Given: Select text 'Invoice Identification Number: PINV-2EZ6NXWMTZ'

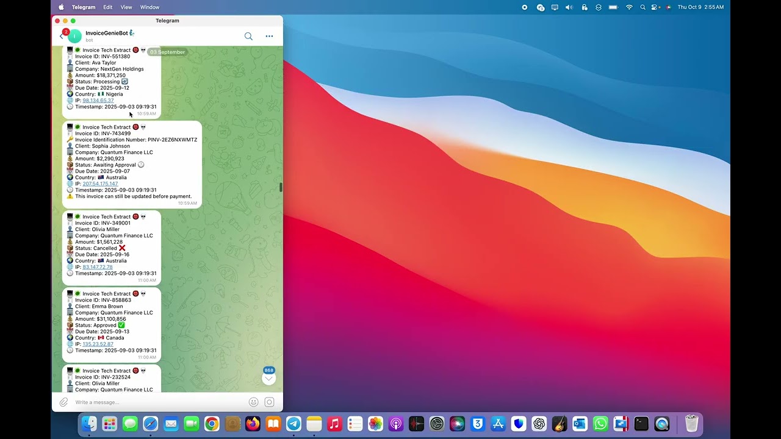Looking at the screenshot, I should click(x=136, y=140).
